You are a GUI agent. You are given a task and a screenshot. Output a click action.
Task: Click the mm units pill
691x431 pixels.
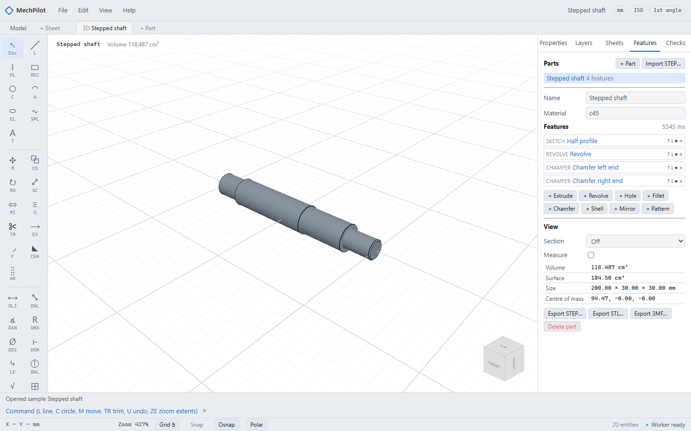click(x=620, y=10)
